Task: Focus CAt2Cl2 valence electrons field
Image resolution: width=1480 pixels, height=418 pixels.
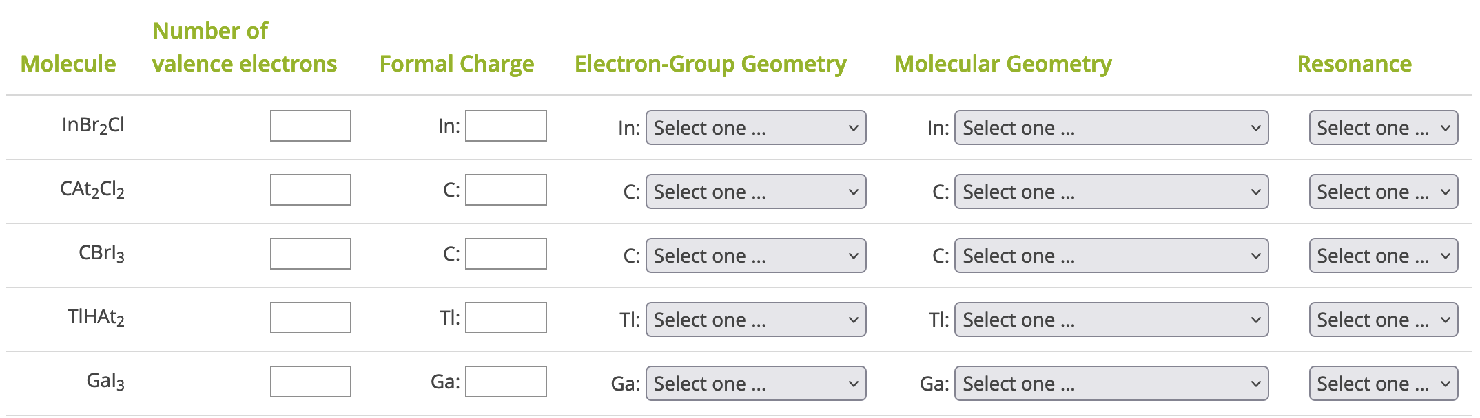Action: click(x=310, y=190)
